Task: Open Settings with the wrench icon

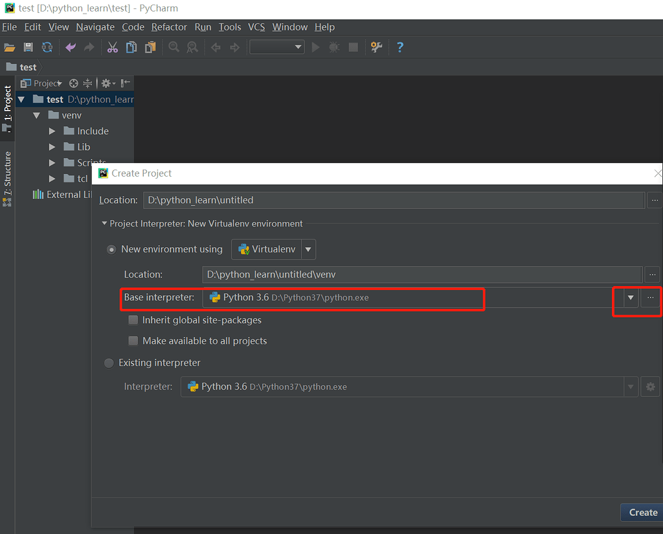Action: (x=376, y=47)
